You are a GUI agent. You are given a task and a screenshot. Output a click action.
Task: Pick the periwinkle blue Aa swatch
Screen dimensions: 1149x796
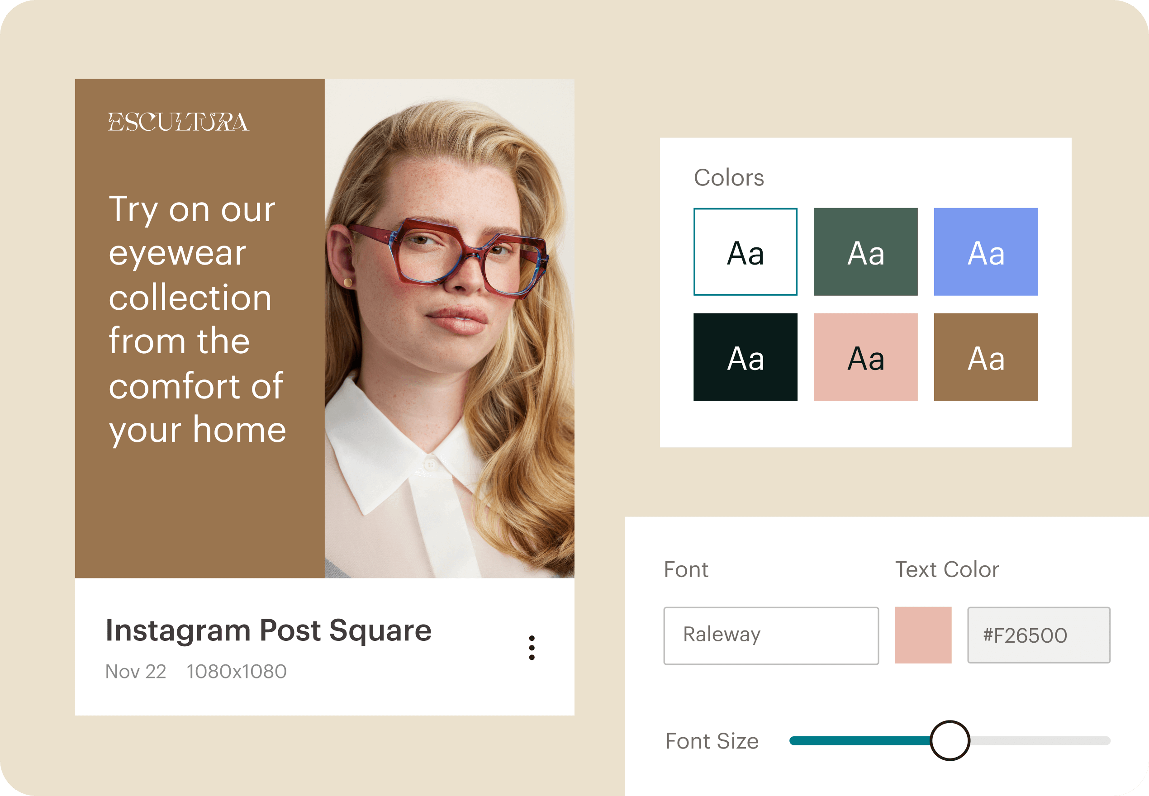[x=985, y=252]
